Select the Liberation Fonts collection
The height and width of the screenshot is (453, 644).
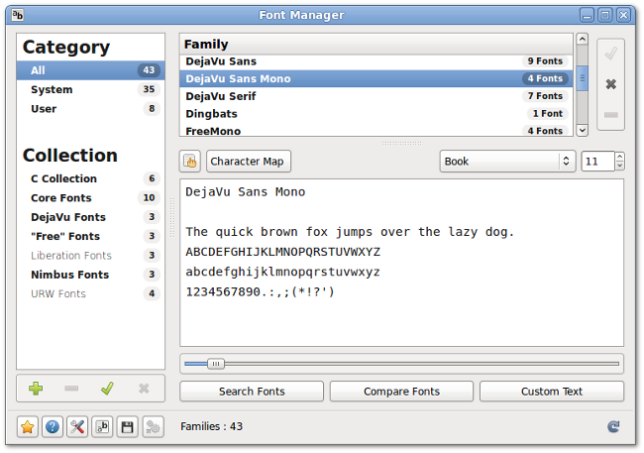91,256
